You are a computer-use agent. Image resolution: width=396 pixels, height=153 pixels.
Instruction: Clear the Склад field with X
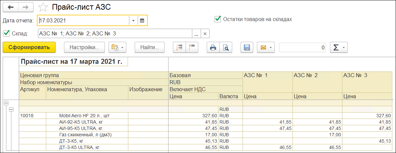click(x=205, y=34)
